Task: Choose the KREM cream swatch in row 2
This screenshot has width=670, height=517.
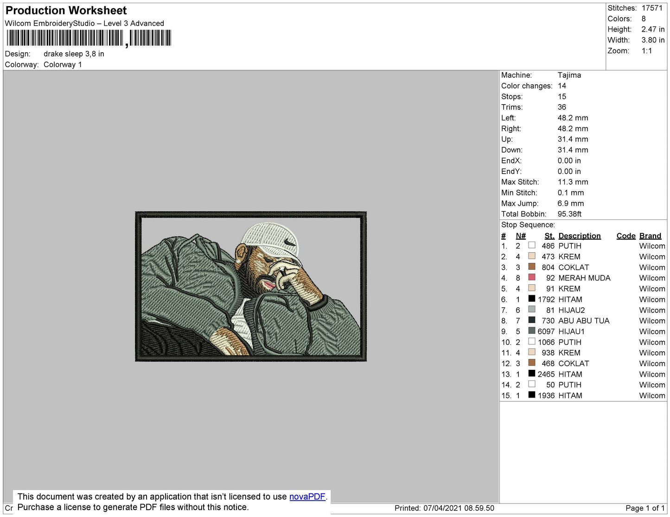Action: pos(532,256)
